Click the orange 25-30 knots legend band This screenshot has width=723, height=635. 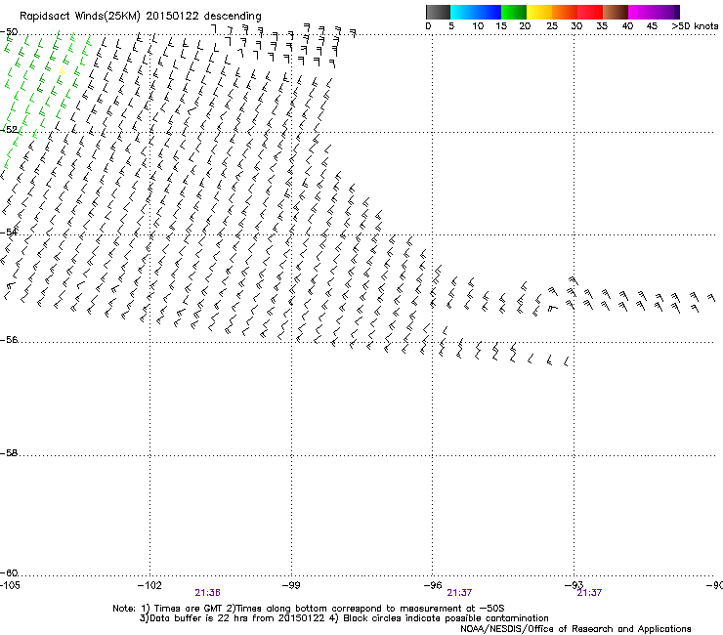tap(565, 12)
